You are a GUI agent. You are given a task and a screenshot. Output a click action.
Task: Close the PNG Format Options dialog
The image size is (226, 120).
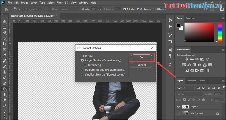[152, 48]
